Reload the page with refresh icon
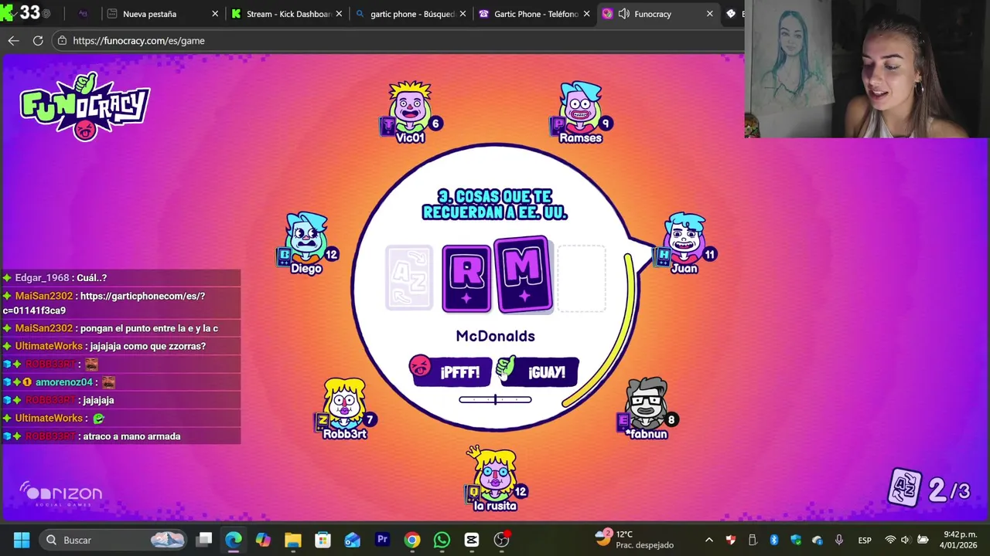 pos(38,40)
